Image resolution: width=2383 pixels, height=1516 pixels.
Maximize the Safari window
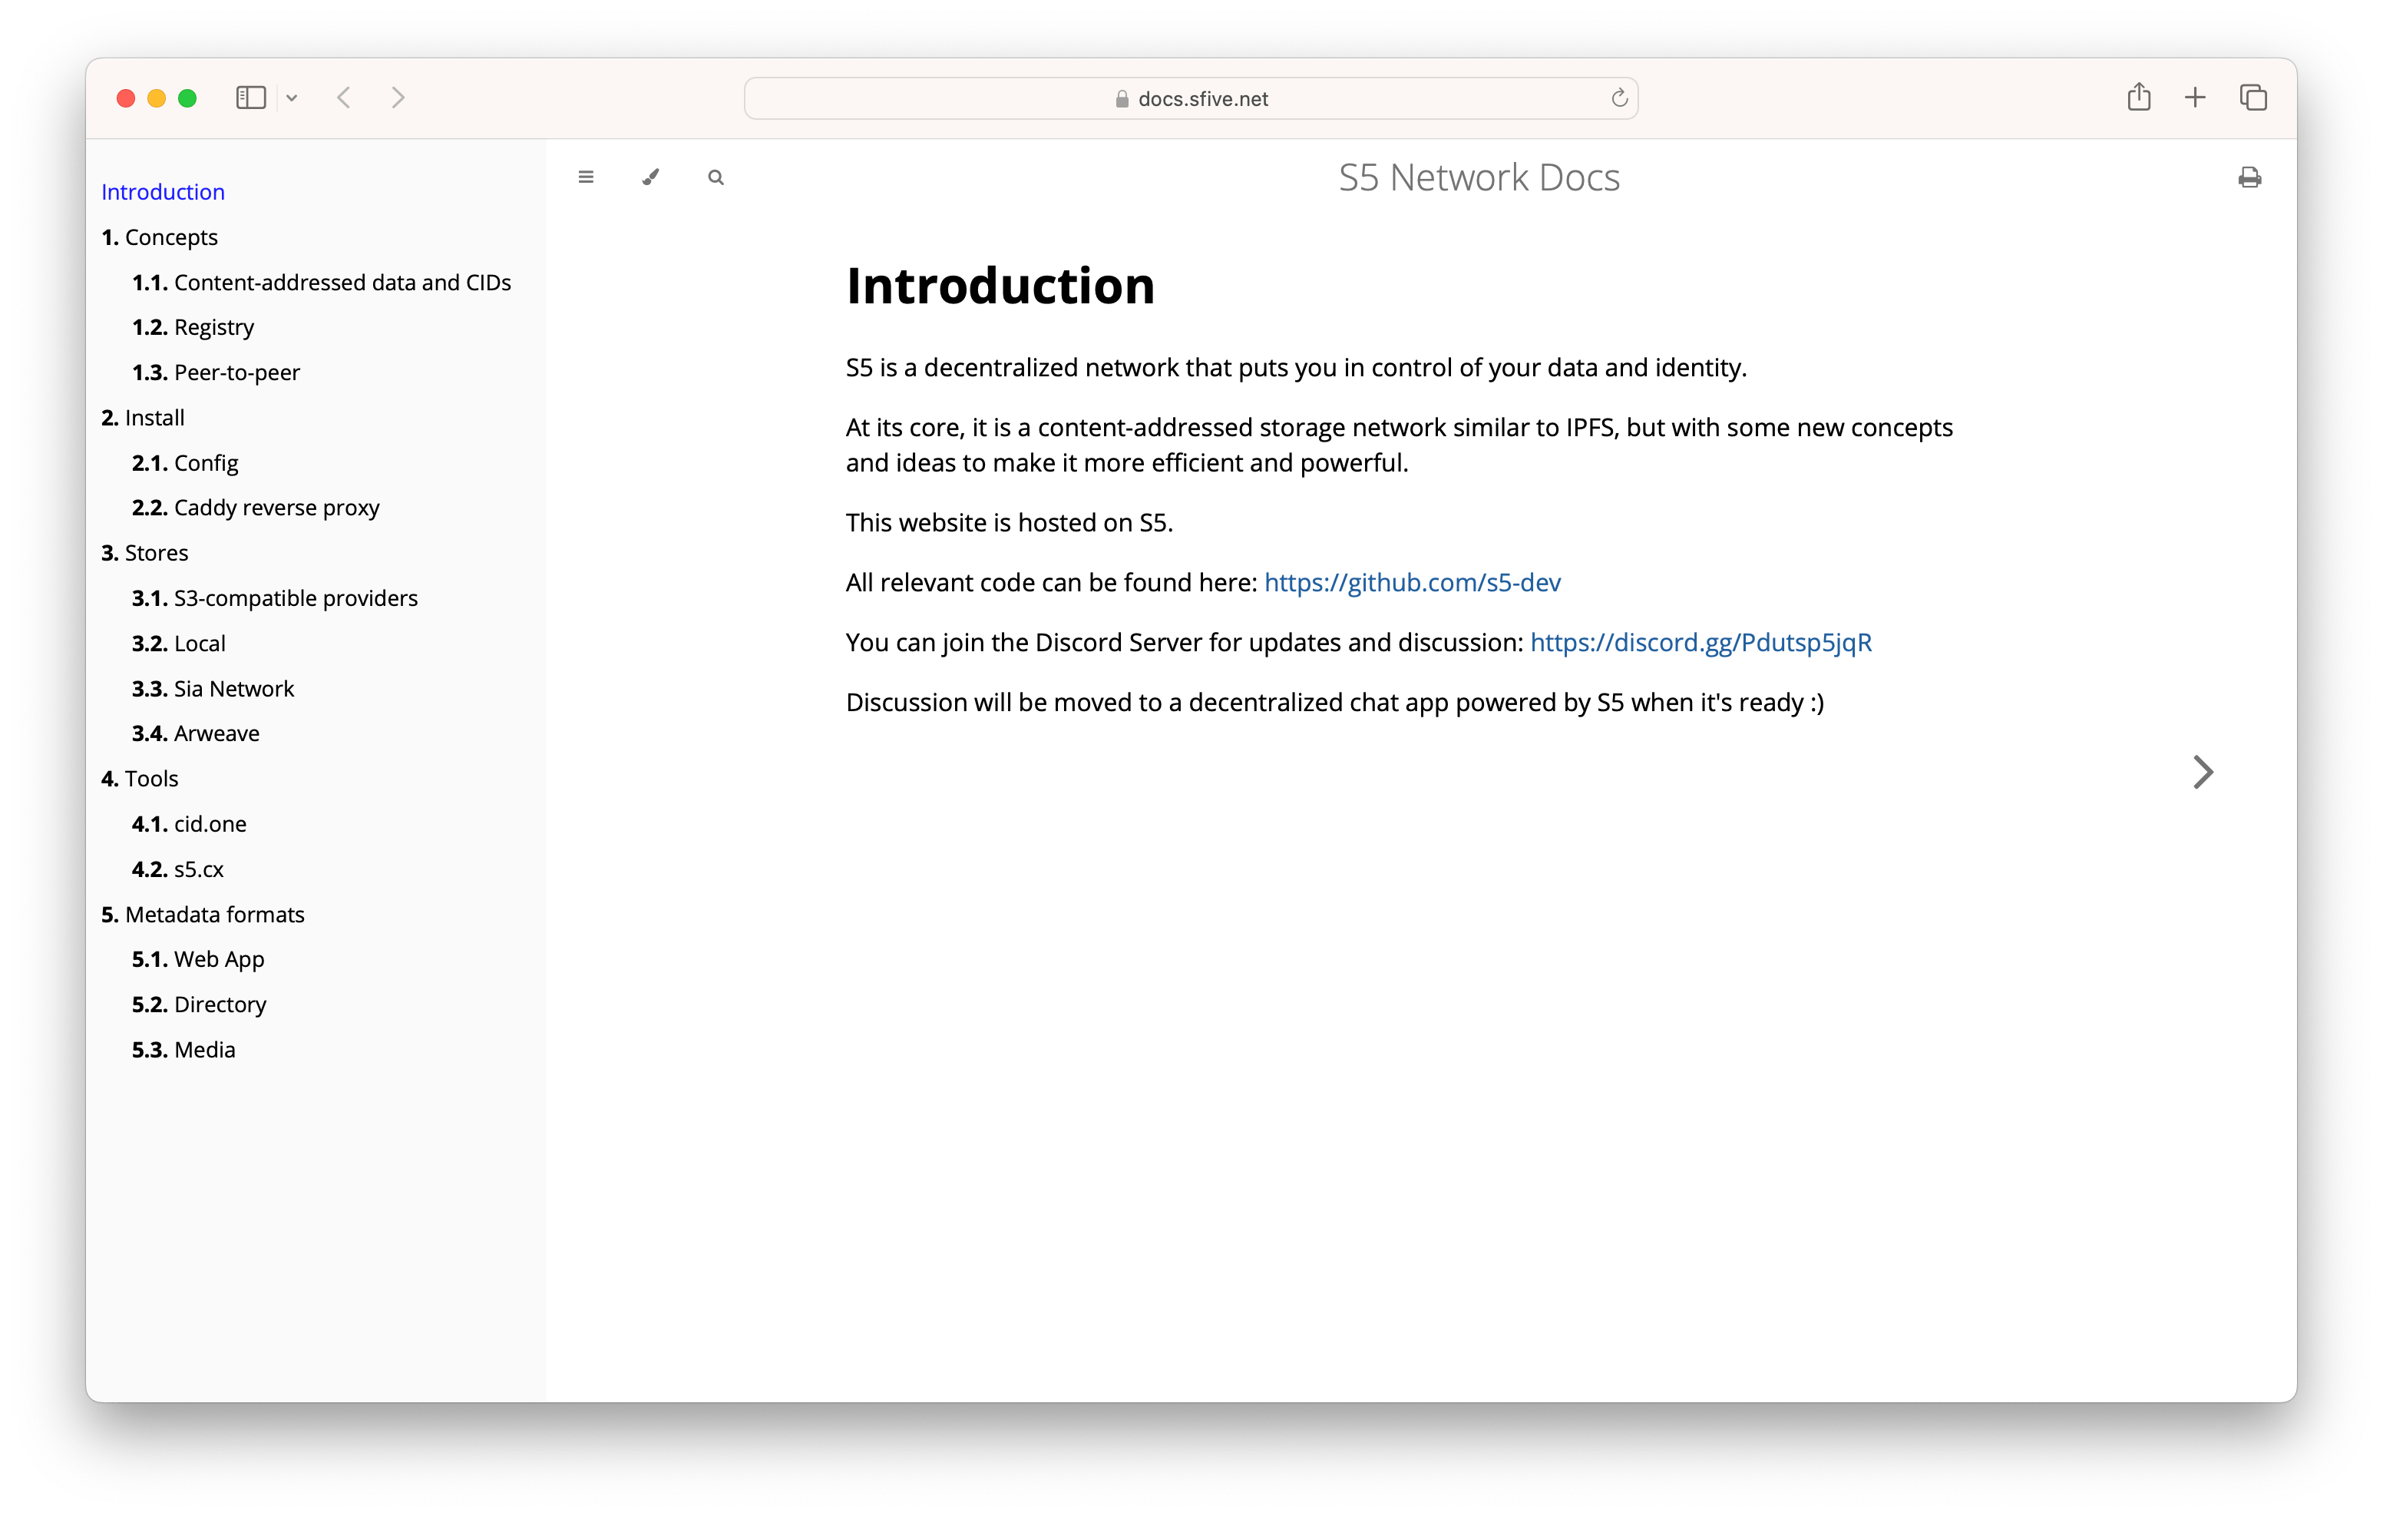[187, 98]
